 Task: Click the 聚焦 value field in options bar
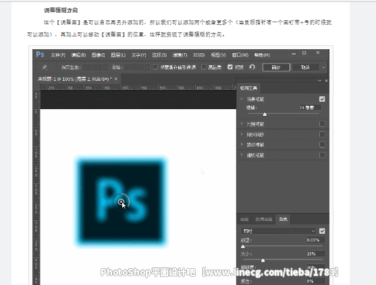pyautogui.click(x=138, y=67)
